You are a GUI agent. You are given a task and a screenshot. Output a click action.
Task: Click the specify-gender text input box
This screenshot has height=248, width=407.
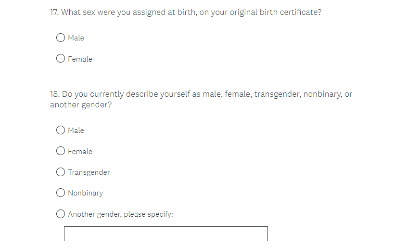pyautogui.click(x=165, y=234)
